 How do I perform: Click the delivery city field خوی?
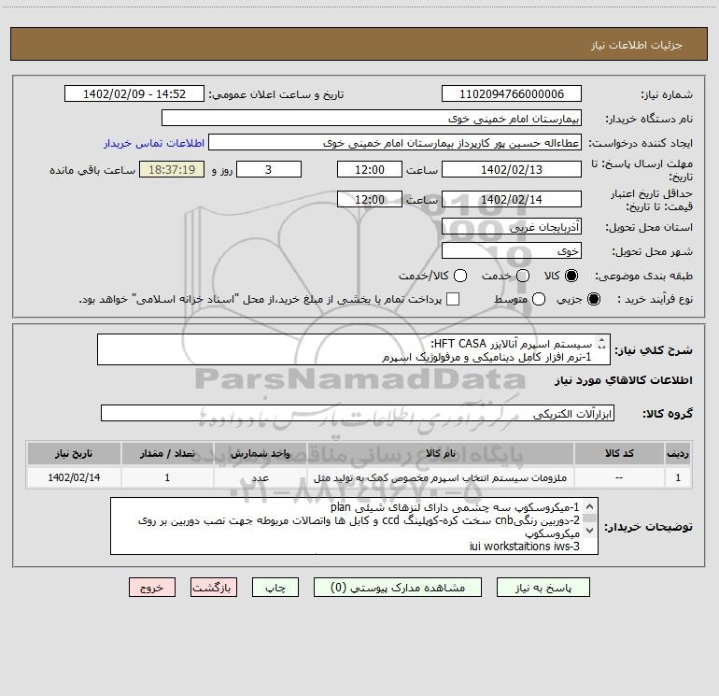click(512, 251)
